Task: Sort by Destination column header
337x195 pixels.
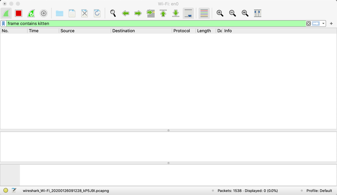Action: (141, 31)
